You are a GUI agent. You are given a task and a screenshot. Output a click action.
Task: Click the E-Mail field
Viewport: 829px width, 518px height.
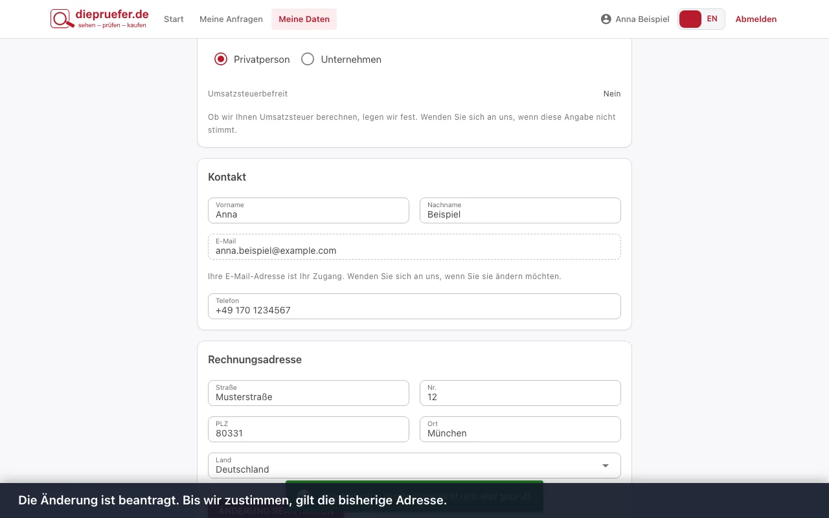point(414,247)
